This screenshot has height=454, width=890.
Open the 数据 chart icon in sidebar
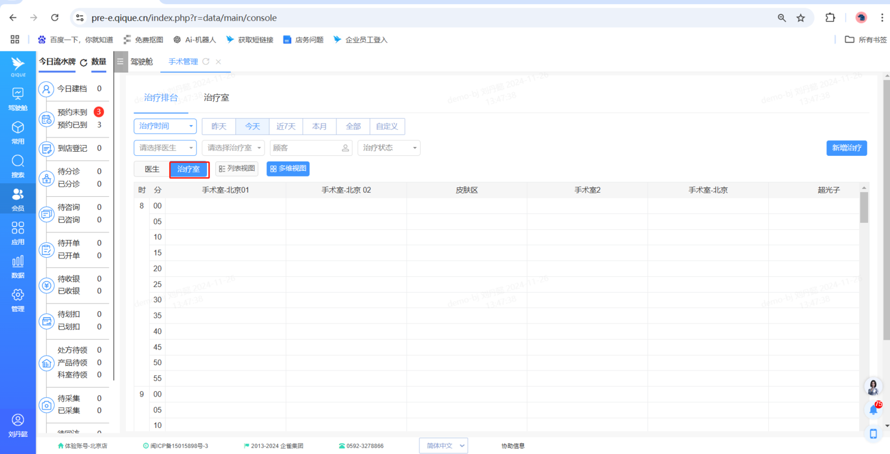click(x=18, y=266)
